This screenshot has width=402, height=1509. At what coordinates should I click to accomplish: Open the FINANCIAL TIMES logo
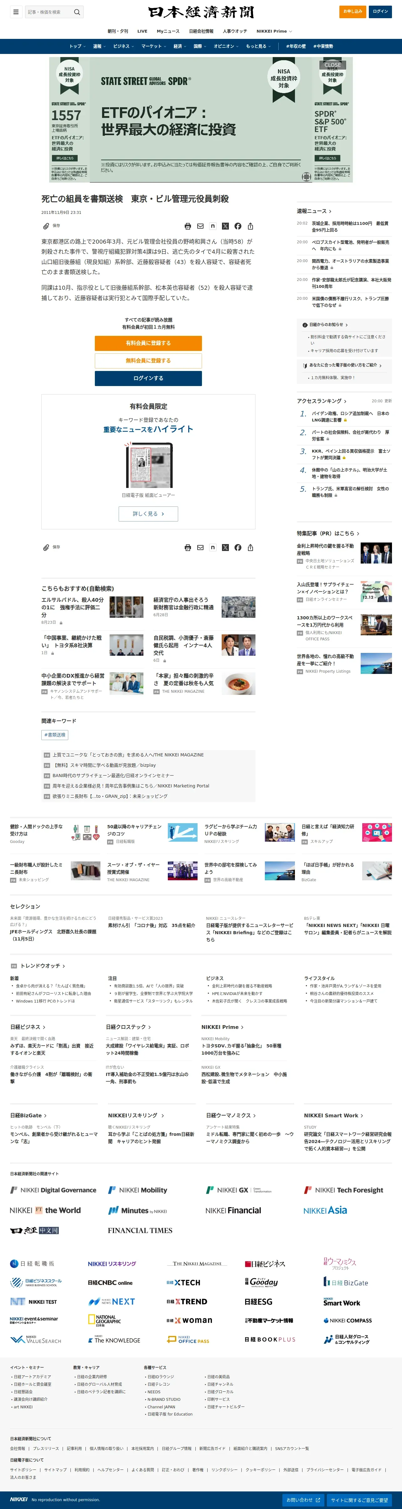(140, 1230)
